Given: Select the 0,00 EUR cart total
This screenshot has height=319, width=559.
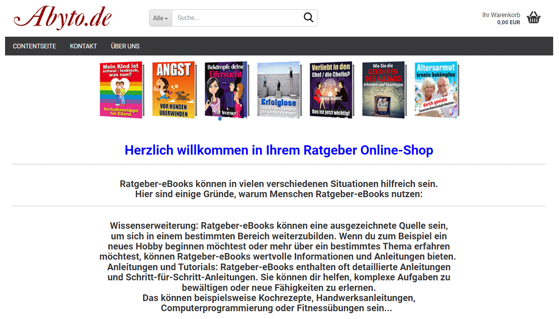Looking at the screenshot, I should point(508,23).
